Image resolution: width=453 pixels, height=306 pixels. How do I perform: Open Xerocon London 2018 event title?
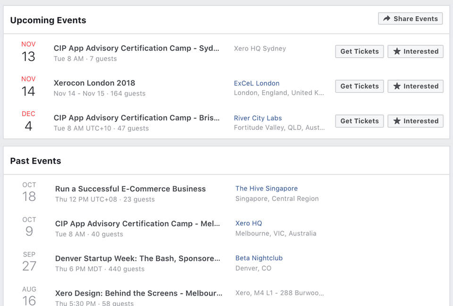pos(94,83)
